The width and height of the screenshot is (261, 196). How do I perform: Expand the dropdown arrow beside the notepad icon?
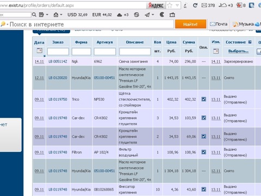point(47,15)
